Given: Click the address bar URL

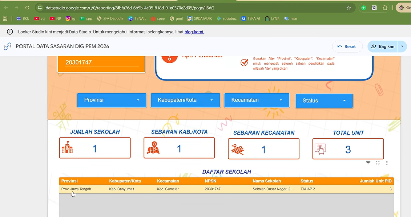Looking at the screenshot, I should (130, 8).
